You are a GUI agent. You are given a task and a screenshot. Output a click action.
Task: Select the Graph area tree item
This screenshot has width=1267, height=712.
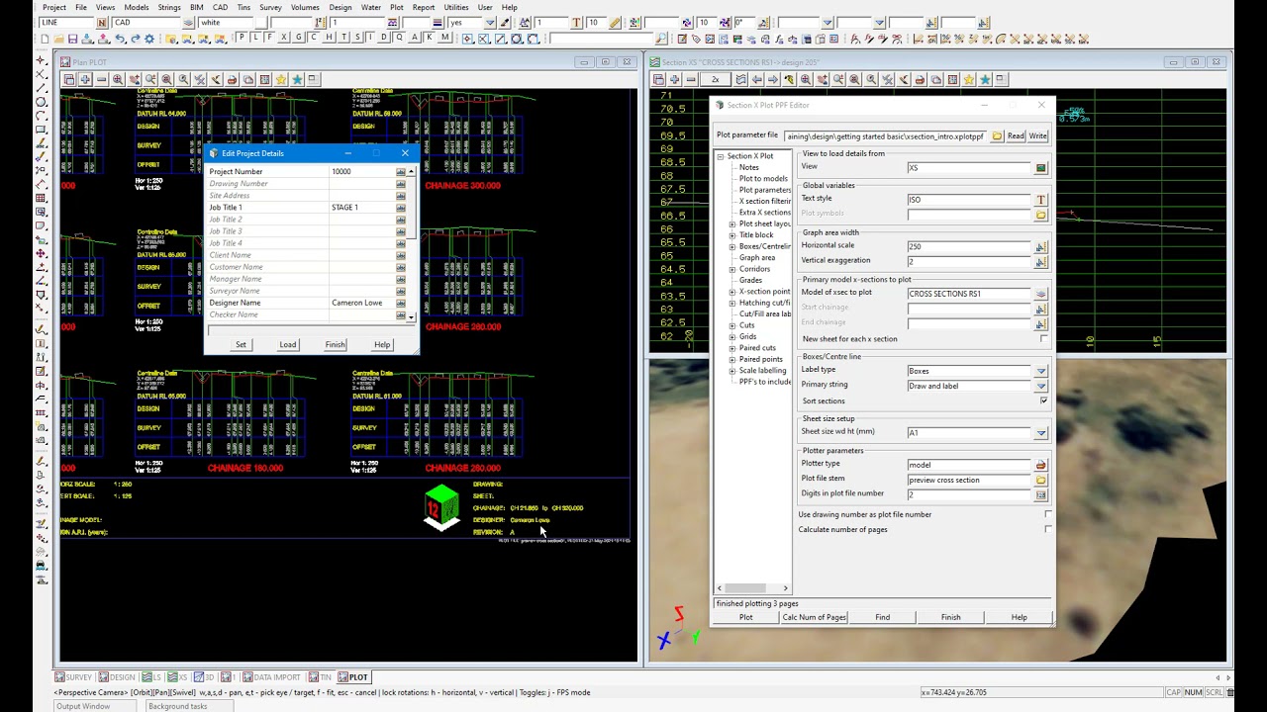[756, 257]
